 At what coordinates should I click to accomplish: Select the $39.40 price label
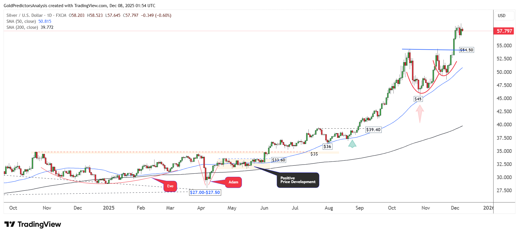tap(373, 130)
